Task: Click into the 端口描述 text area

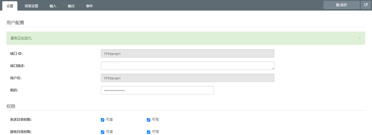Action: pyautogui.click(x=187, y=66)
